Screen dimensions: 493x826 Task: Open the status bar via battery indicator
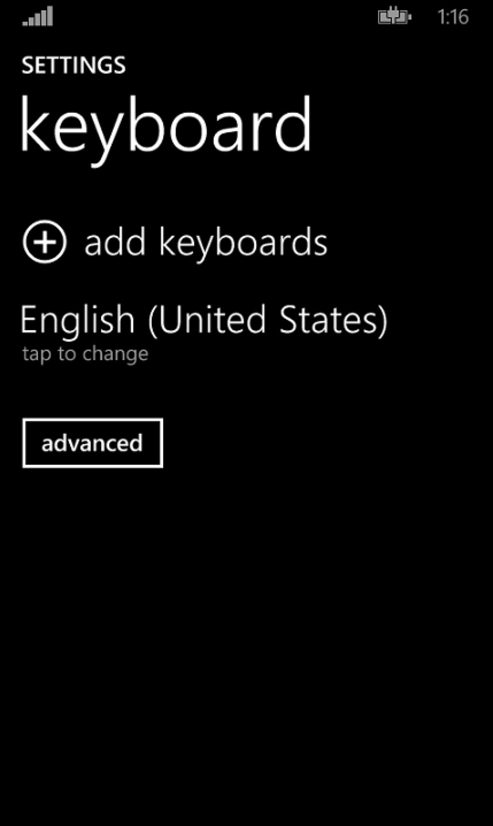pyautogui.click(x=394, y=17)
